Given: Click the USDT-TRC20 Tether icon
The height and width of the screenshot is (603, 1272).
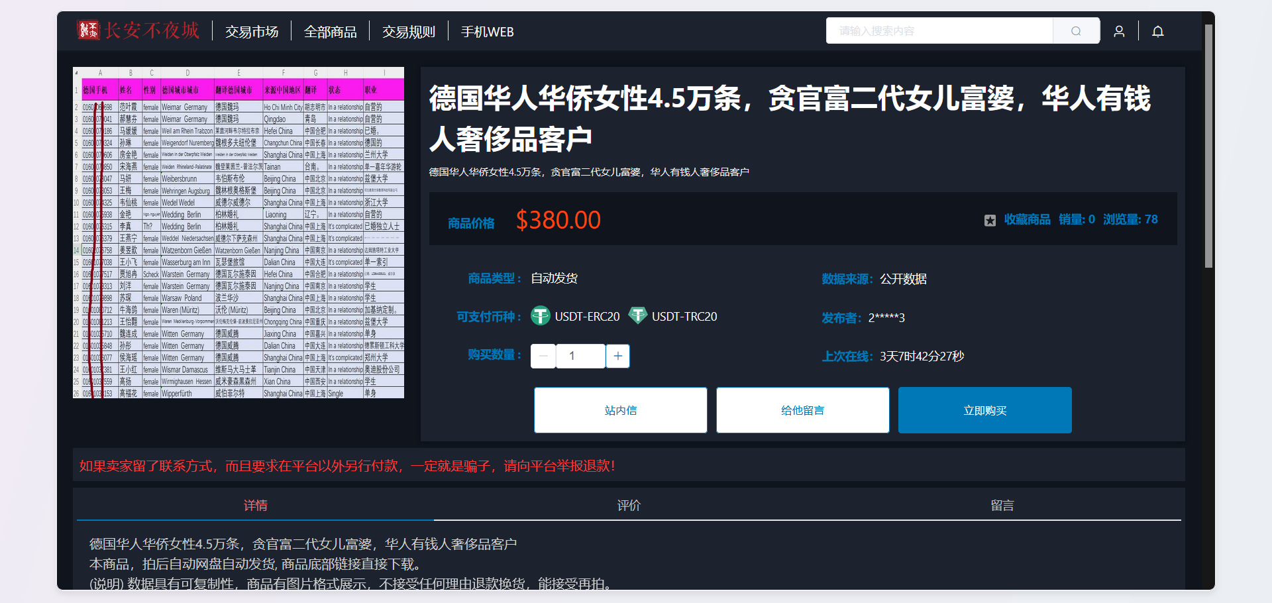Looking at the screenshot, I should tap(637, 316).
